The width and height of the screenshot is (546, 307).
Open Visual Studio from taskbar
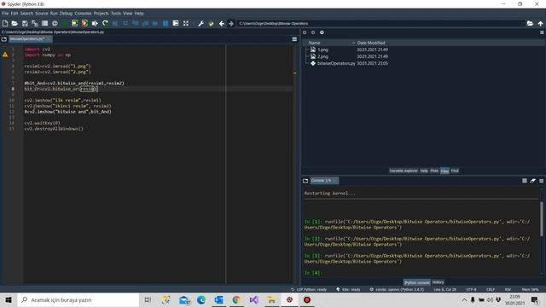[x=253, y=299]
